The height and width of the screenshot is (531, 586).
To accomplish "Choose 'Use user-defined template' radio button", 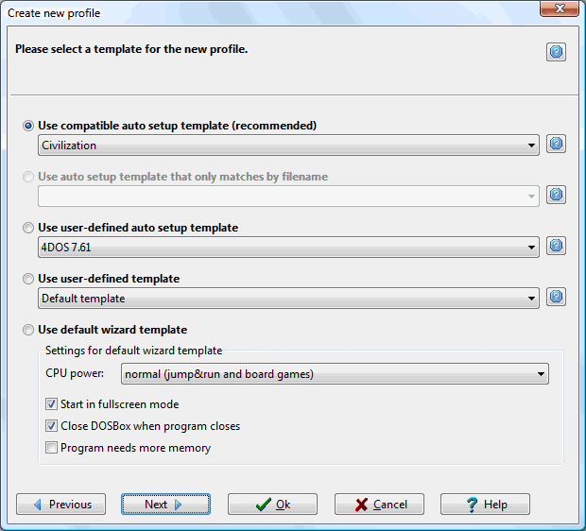I will [28, 279].
